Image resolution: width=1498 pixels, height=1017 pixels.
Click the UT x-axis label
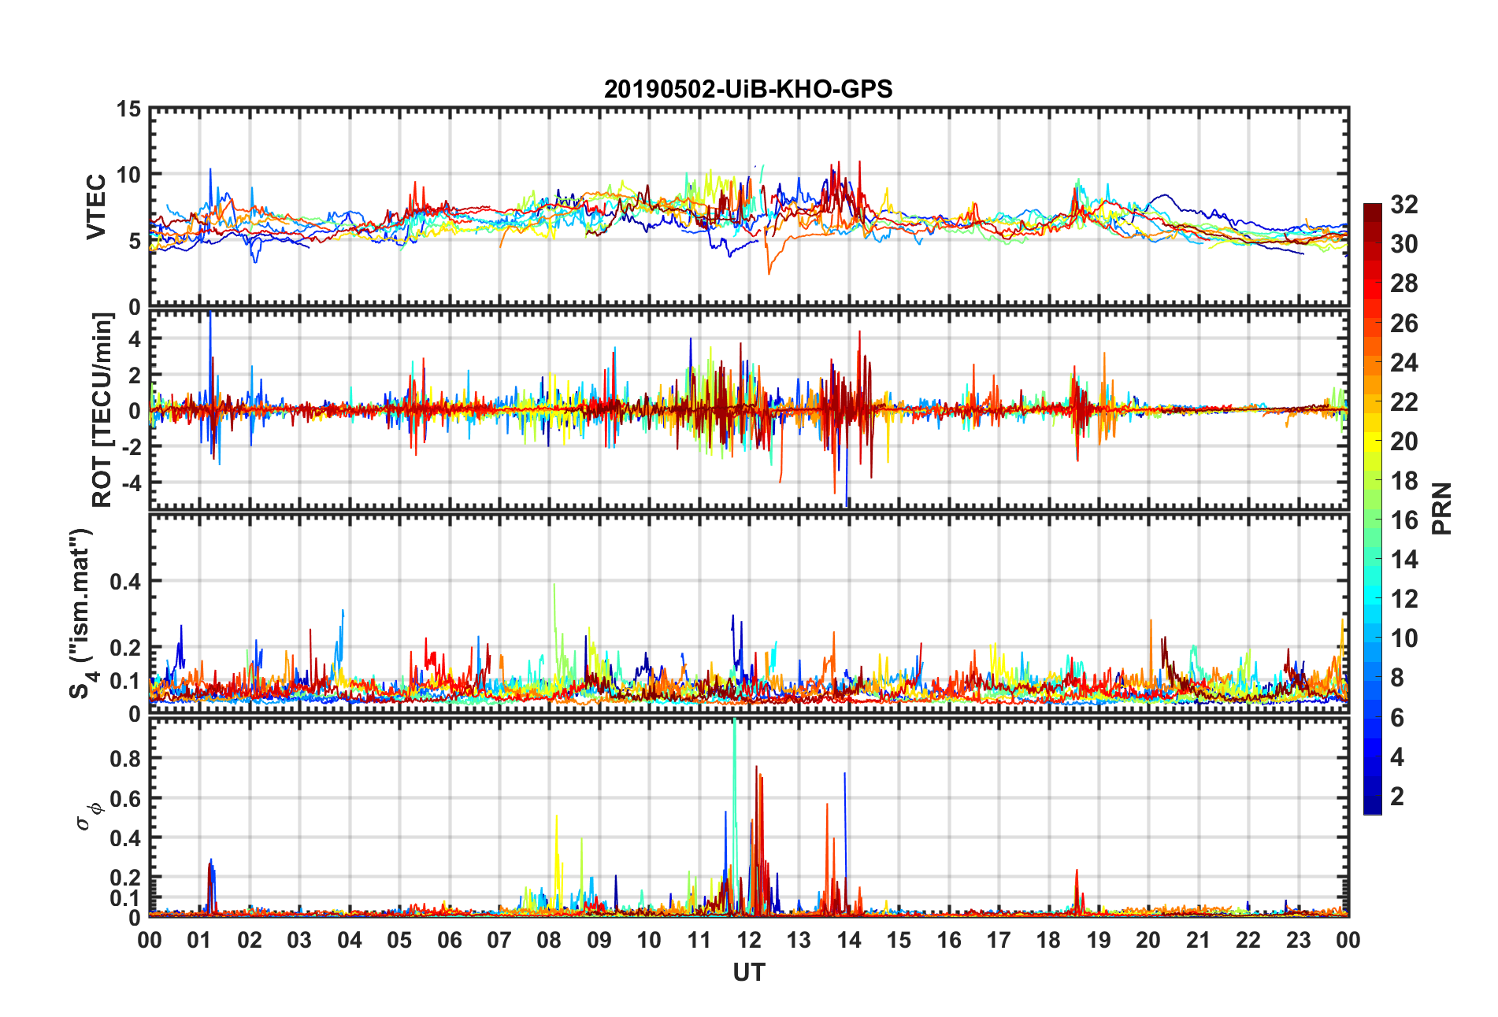748,973
